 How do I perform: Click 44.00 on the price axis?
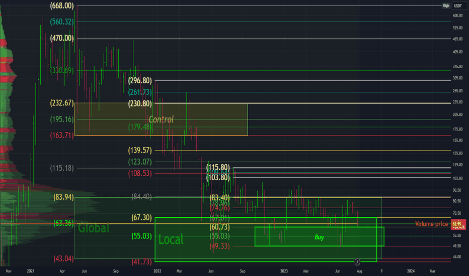(457, 257)
